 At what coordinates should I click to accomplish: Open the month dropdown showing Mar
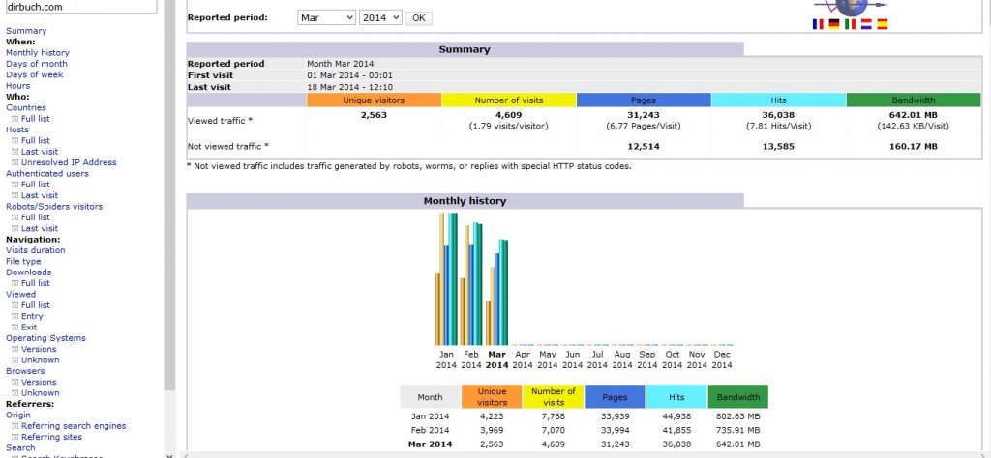coord(327,18)
